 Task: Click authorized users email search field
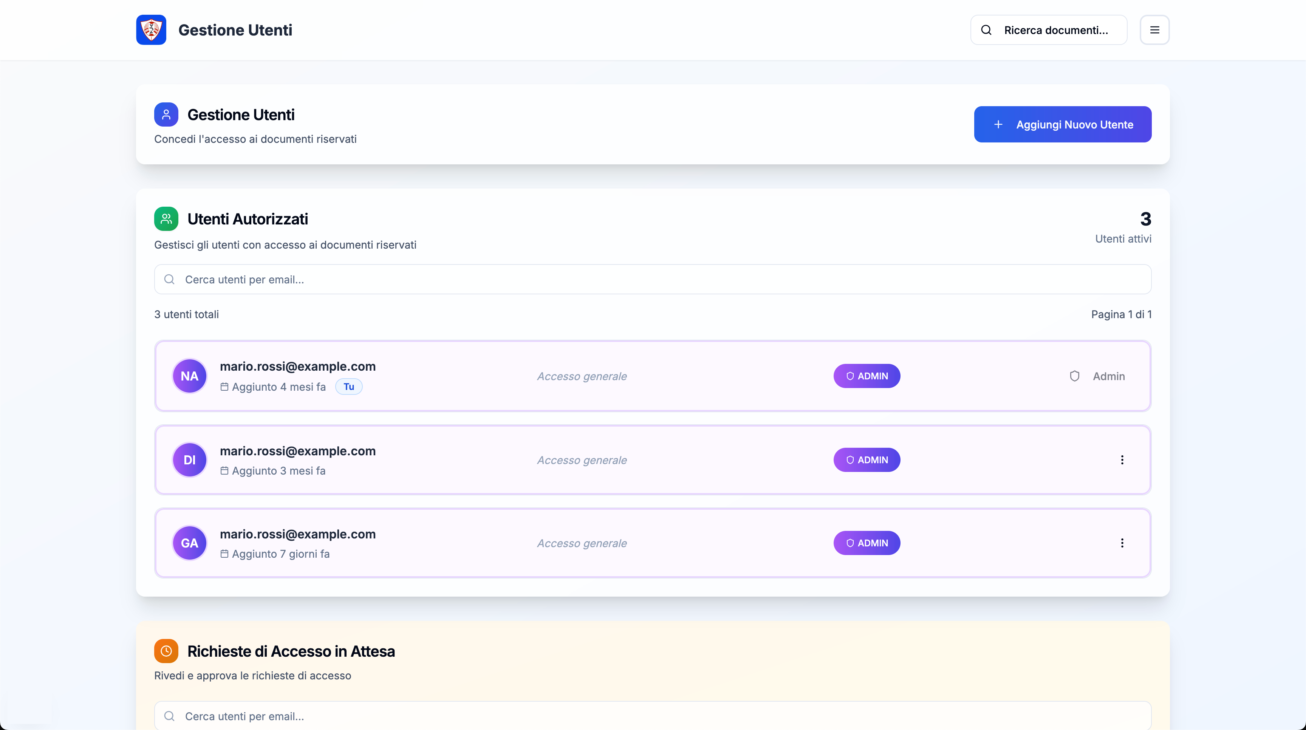pos(653,279)
